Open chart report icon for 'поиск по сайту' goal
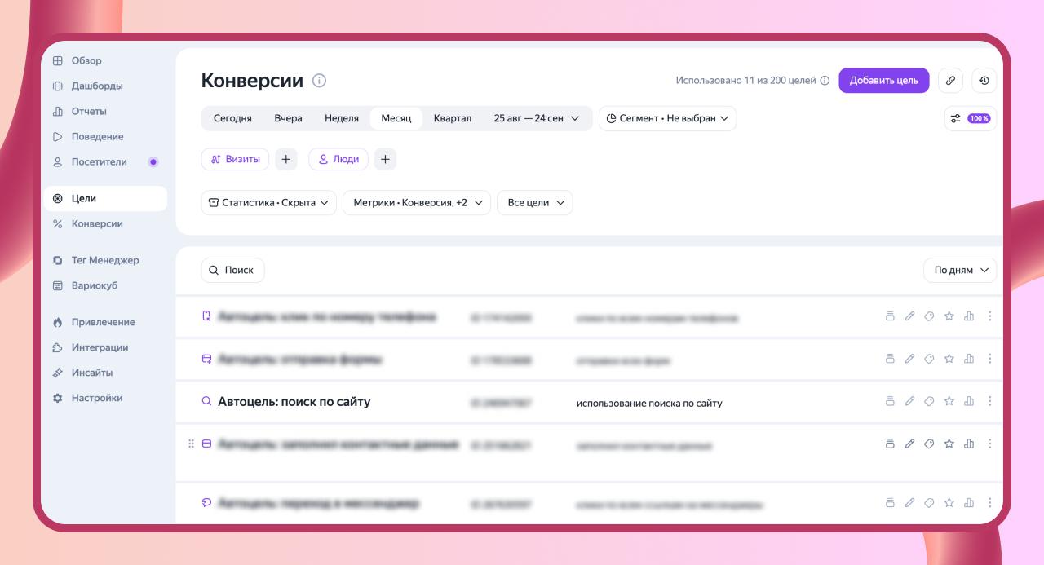Screen dimensions: 1044x565 click(969, 401)
